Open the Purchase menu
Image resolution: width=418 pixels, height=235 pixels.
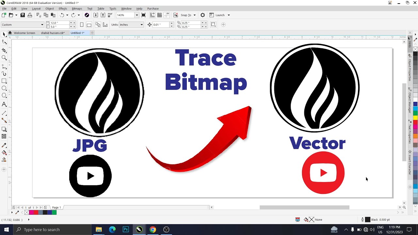(153, 8)
